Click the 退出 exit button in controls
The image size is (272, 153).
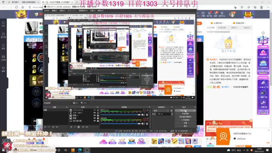point(185,126)
